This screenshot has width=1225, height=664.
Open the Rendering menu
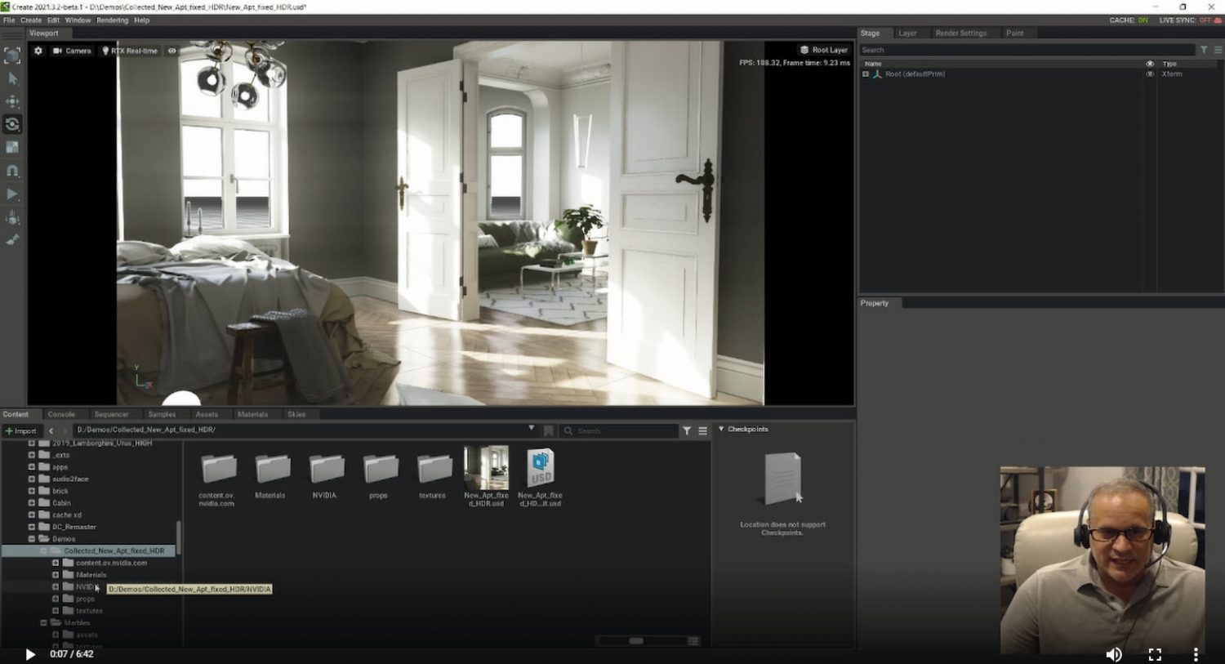(112, 20)
